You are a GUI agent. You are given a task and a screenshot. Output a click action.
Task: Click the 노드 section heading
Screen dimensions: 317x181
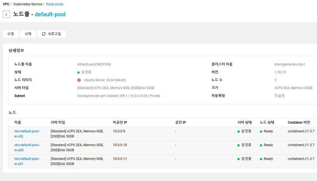pos(12,112)
